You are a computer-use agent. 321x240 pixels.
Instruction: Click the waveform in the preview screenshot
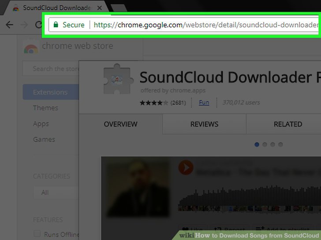click(250, 197)
